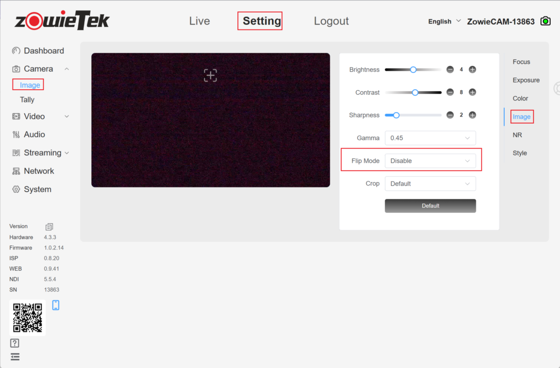Viewport: 560px width, 368px height.
Task: Click the System gear icon
Action: tap(16, 189)
